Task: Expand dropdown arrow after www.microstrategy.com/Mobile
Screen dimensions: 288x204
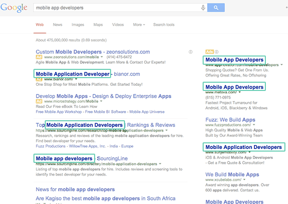Action: pos(101,101)
